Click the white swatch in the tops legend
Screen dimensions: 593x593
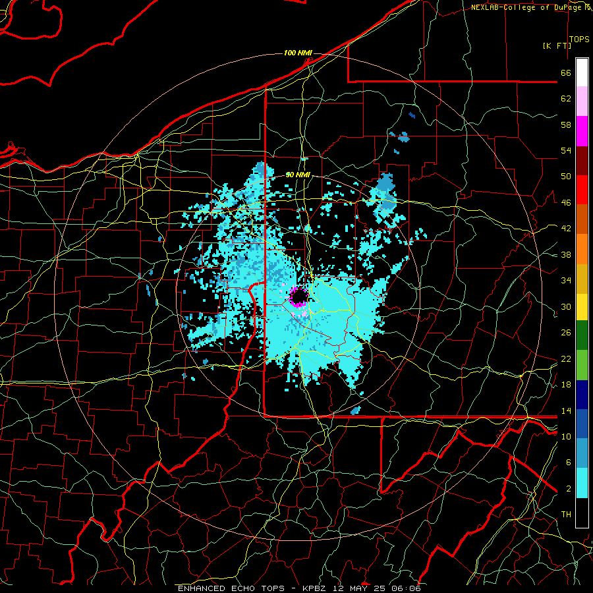click(582, 72)
